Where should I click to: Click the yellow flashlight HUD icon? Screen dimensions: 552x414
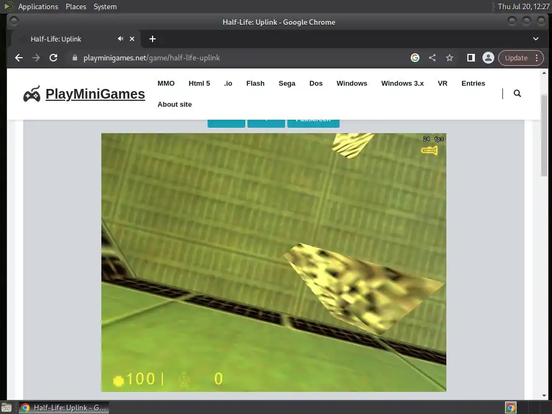click(430, 151)
